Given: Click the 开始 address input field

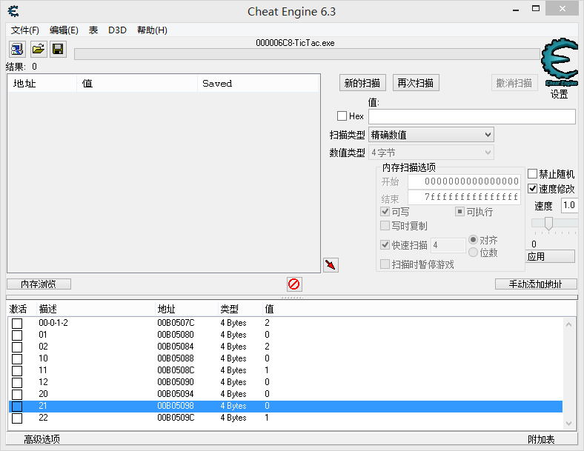Looking at the screenshot, I should click(464, 181).
